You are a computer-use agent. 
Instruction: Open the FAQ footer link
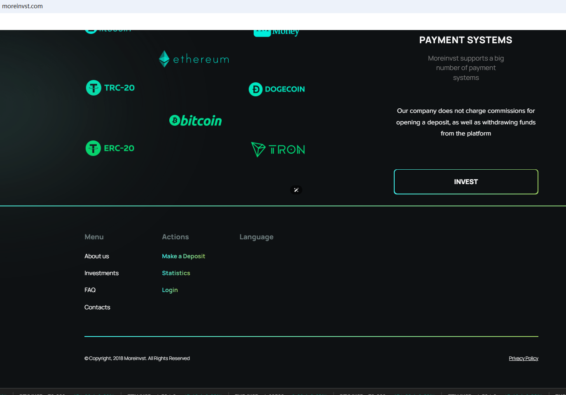[x=90, y=290]
